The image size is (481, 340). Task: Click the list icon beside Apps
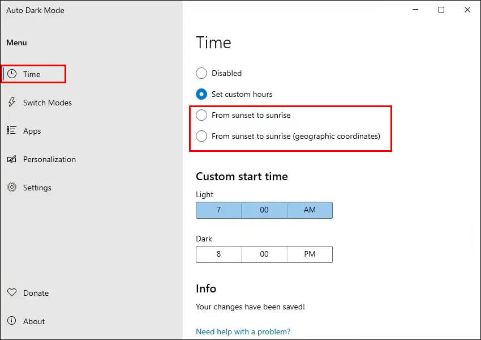tap(12, 130)
